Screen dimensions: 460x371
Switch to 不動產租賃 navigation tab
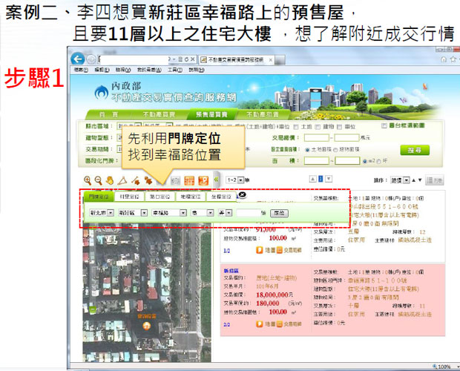263,114
